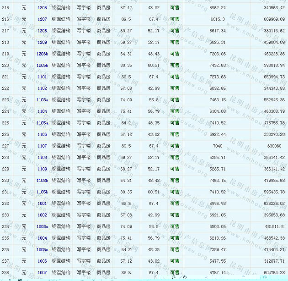
Task: Click the 630080 total price cell
Action: [x=274, y=146]
